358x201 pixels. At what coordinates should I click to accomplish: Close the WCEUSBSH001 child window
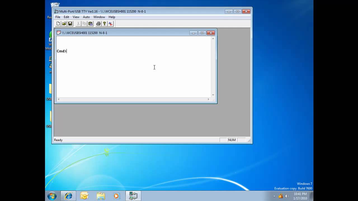click(x=211, y=33)
